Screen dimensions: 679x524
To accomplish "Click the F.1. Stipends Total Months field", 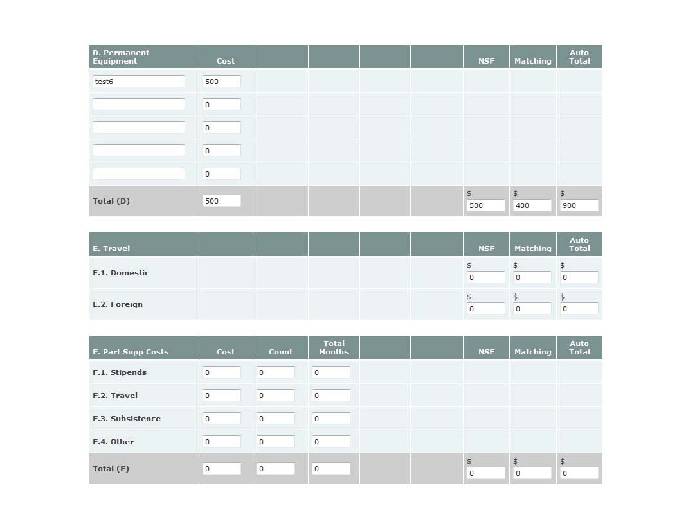I will pyautogui.click(x=331, y=372).
